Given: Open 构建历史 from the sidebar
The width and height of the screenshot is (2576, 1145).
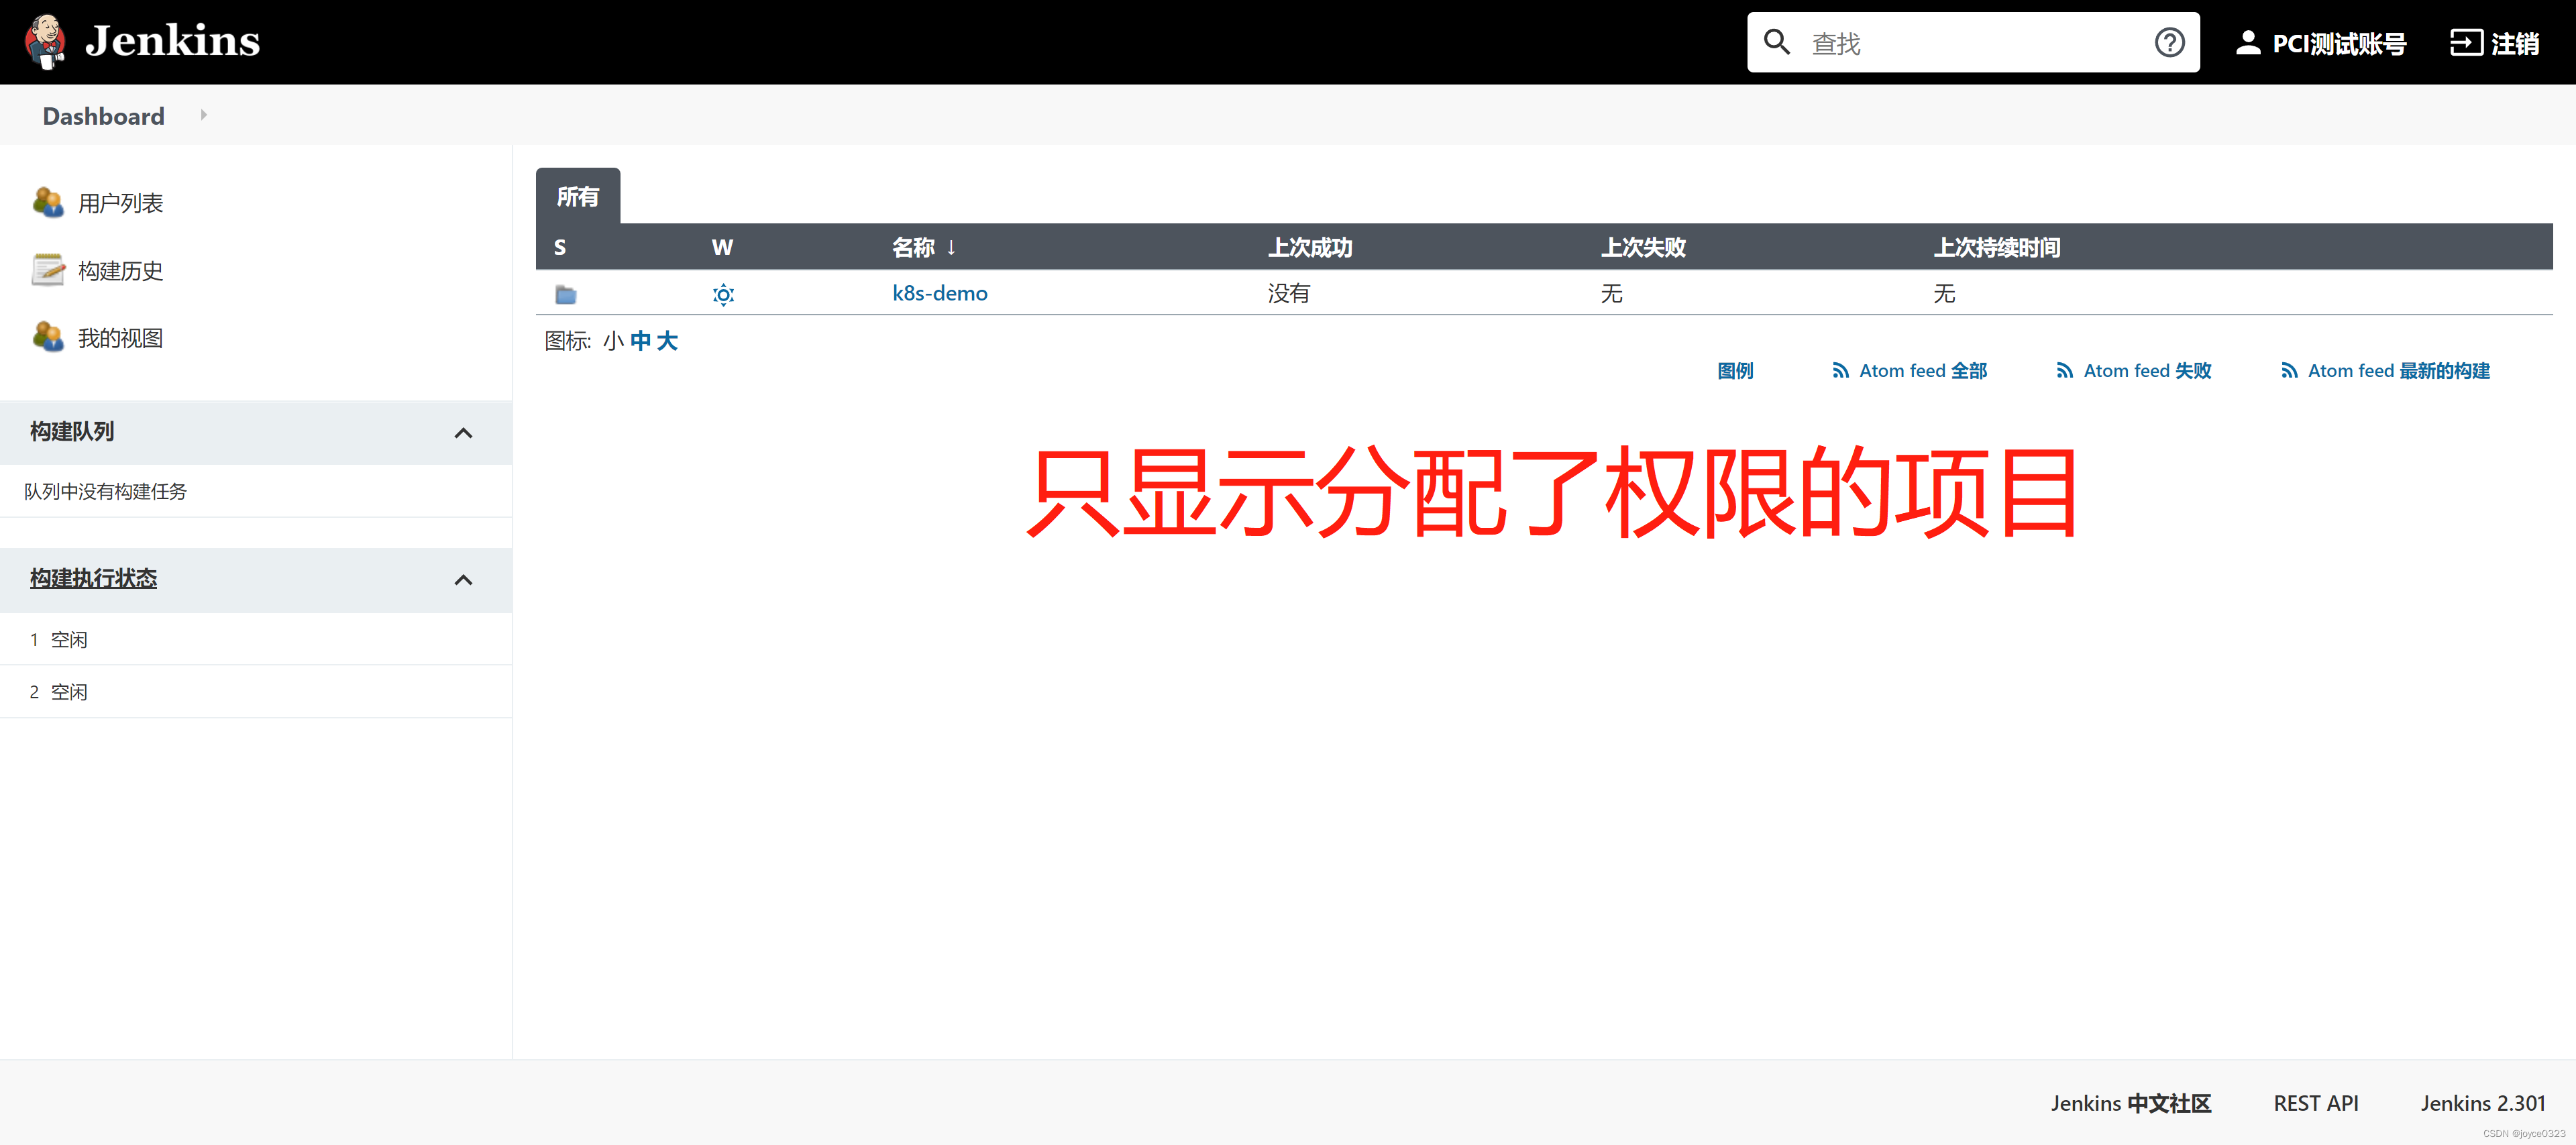Looking at the screenshot, I should coord(120,270).
